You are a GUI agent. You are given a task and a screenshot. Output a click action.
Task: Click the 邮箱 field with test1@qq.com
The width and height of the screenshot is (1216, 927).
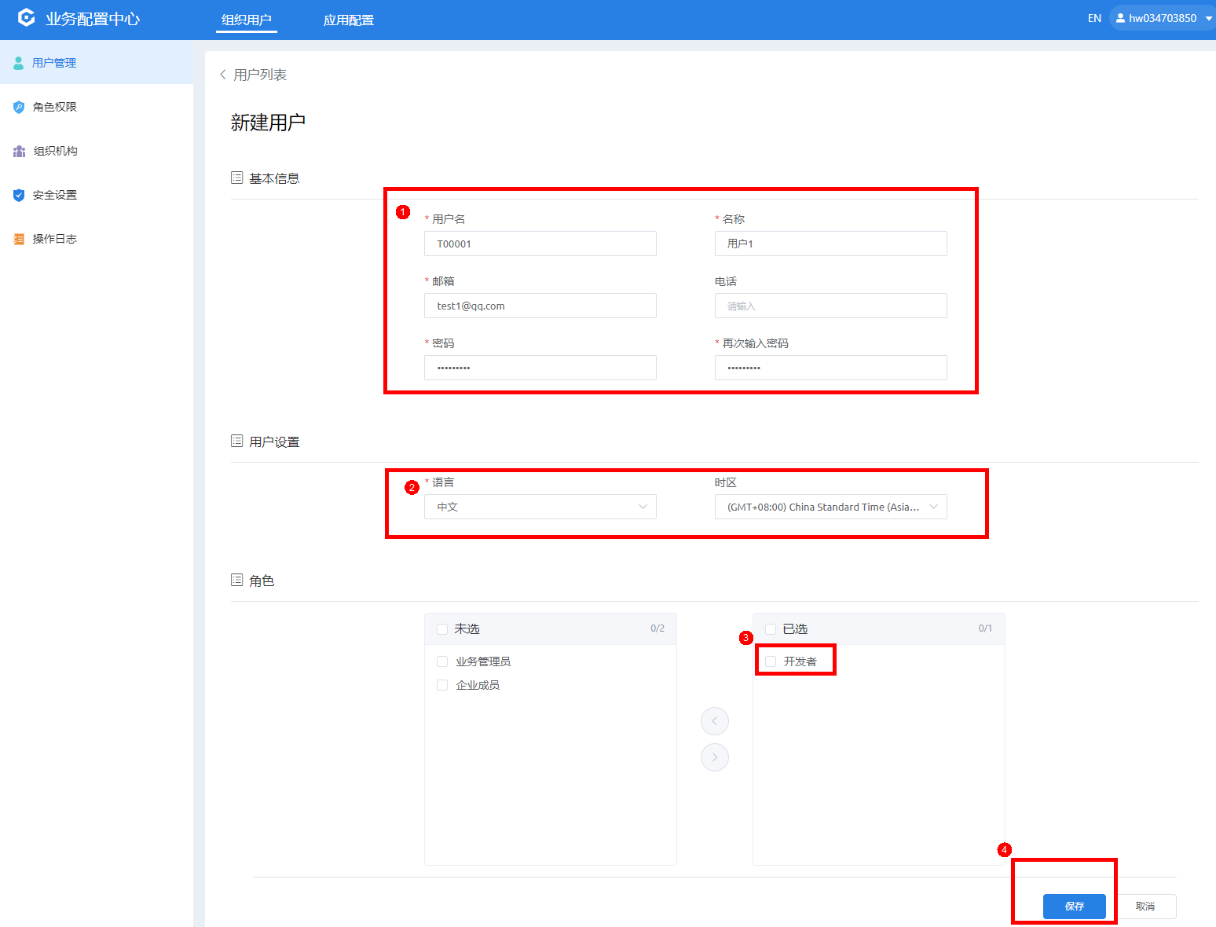pos(540,306)
